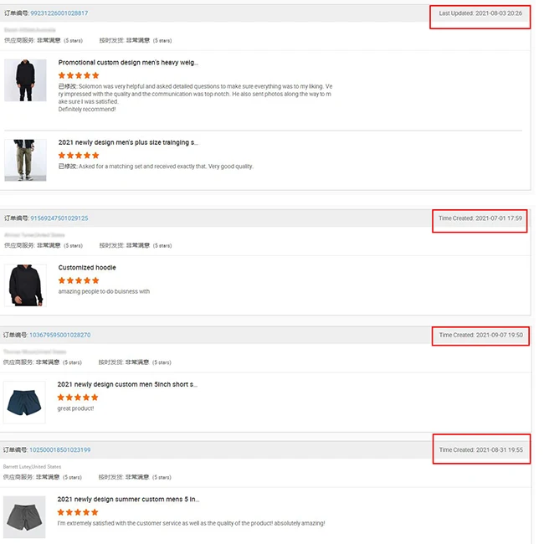This screenshot has width=544, height=544.
Task: Click the Time Created 2021-07-01 timestamp
Action: pos(480,218)
